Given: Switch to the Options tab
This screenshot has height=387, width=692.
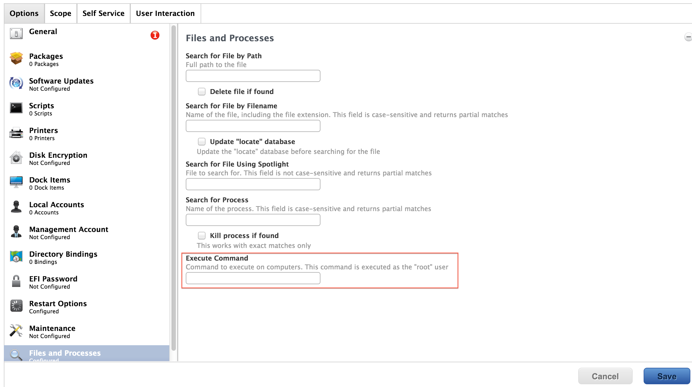Looking at the screenshot, I should pos(24,13).
